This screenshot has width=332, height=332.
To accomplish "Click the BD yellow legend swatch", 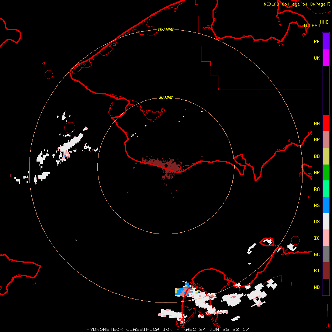I will [x=326, y=156].
